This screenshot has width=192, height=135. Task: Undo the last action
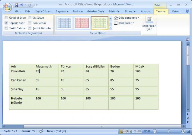[22, 5]
